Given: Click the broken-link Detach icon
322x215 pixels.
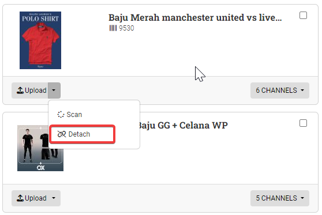Looking at the screenshot, I should point(62,134).
